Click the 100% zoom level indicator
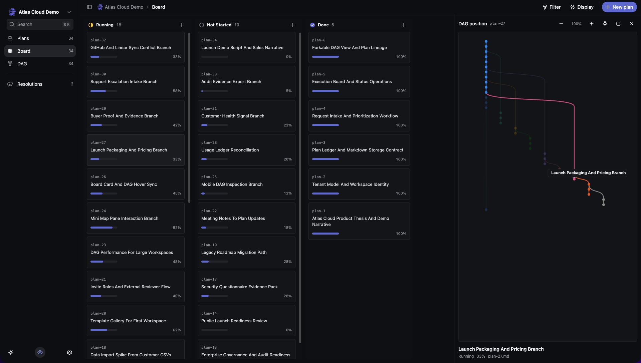 [576, 24]
